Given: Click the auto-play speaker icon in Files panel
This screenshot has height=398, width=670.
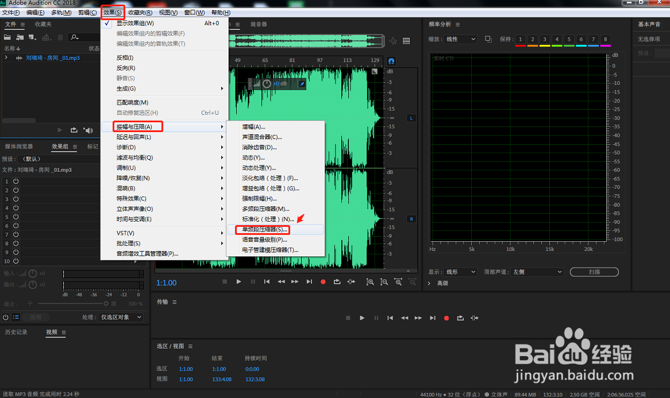Looking at the screenshot, I should [x=88, y=130].
